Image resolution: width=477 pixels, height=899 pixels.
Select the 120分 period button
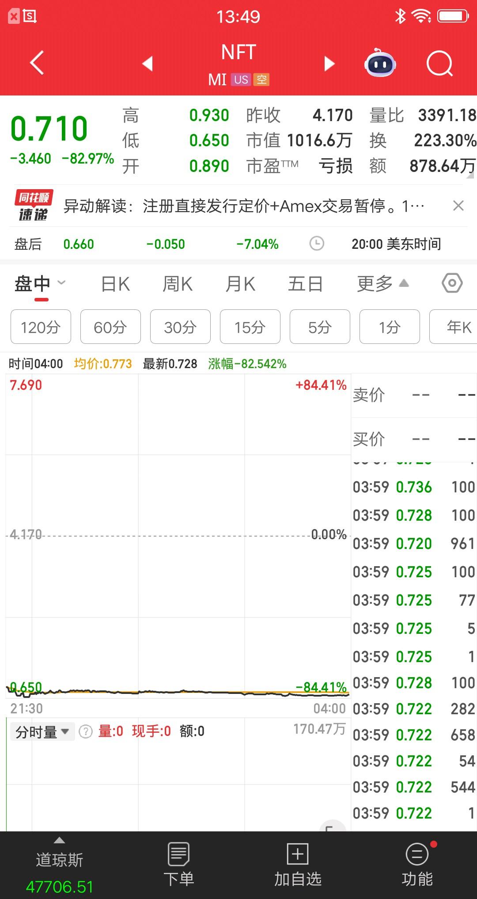(41, 327)
